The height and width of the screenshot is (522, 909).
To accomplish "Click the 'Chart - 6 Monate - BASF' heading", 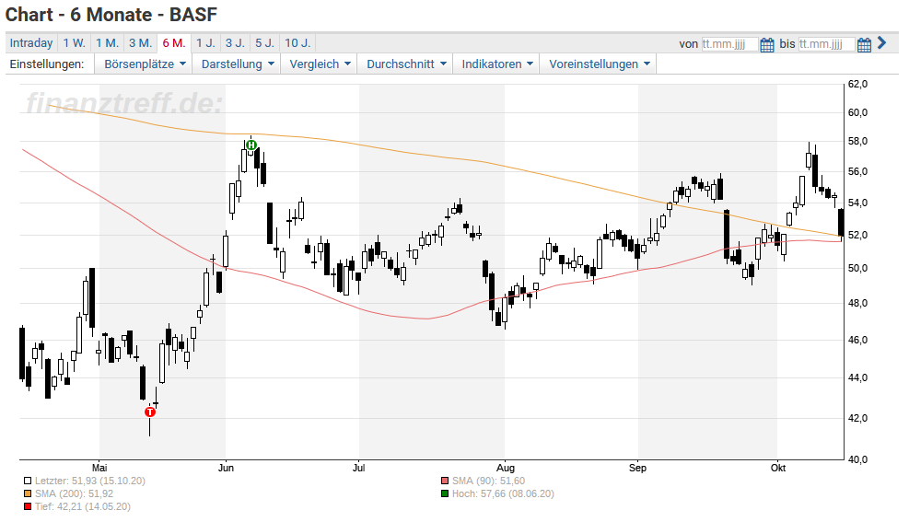I will 111,15.
